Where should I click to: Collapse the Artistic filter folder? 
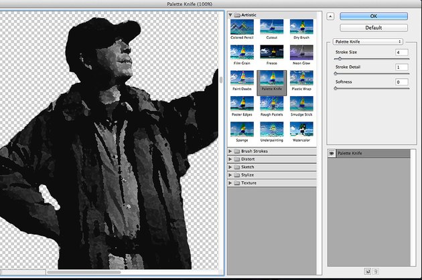(x=230, y=15)
